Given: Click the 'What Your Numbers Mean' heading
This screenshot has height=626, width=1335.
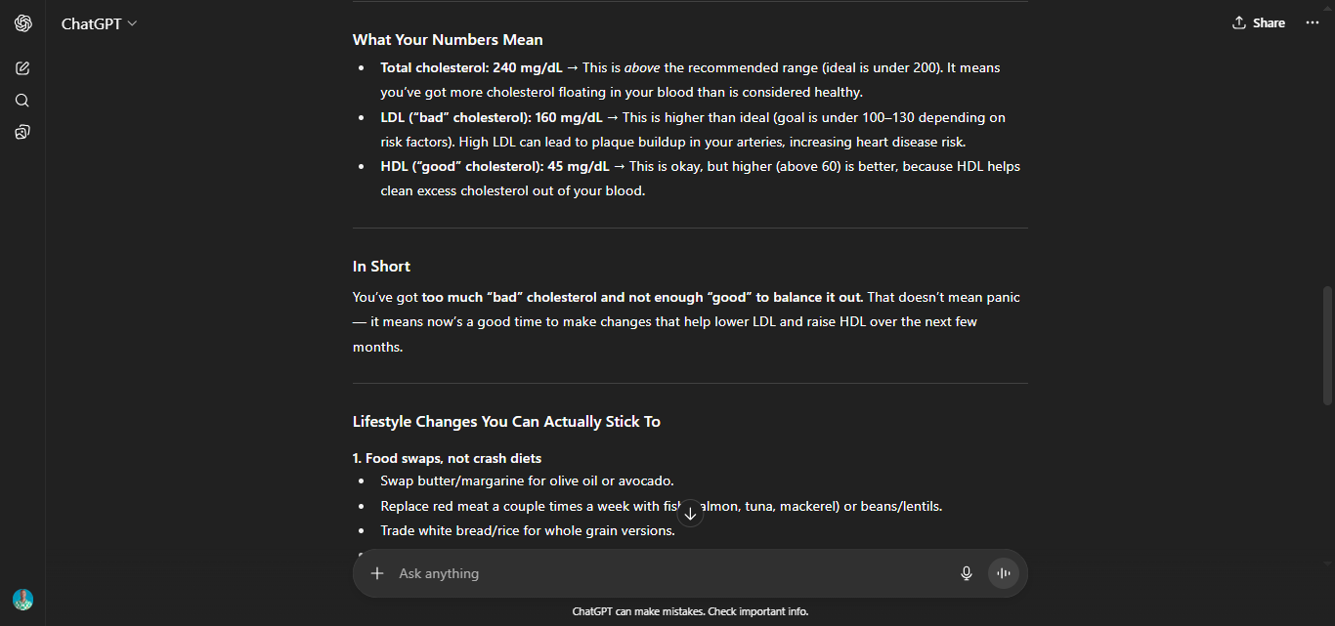Looking at the screenshot, I should coord(448,40).
